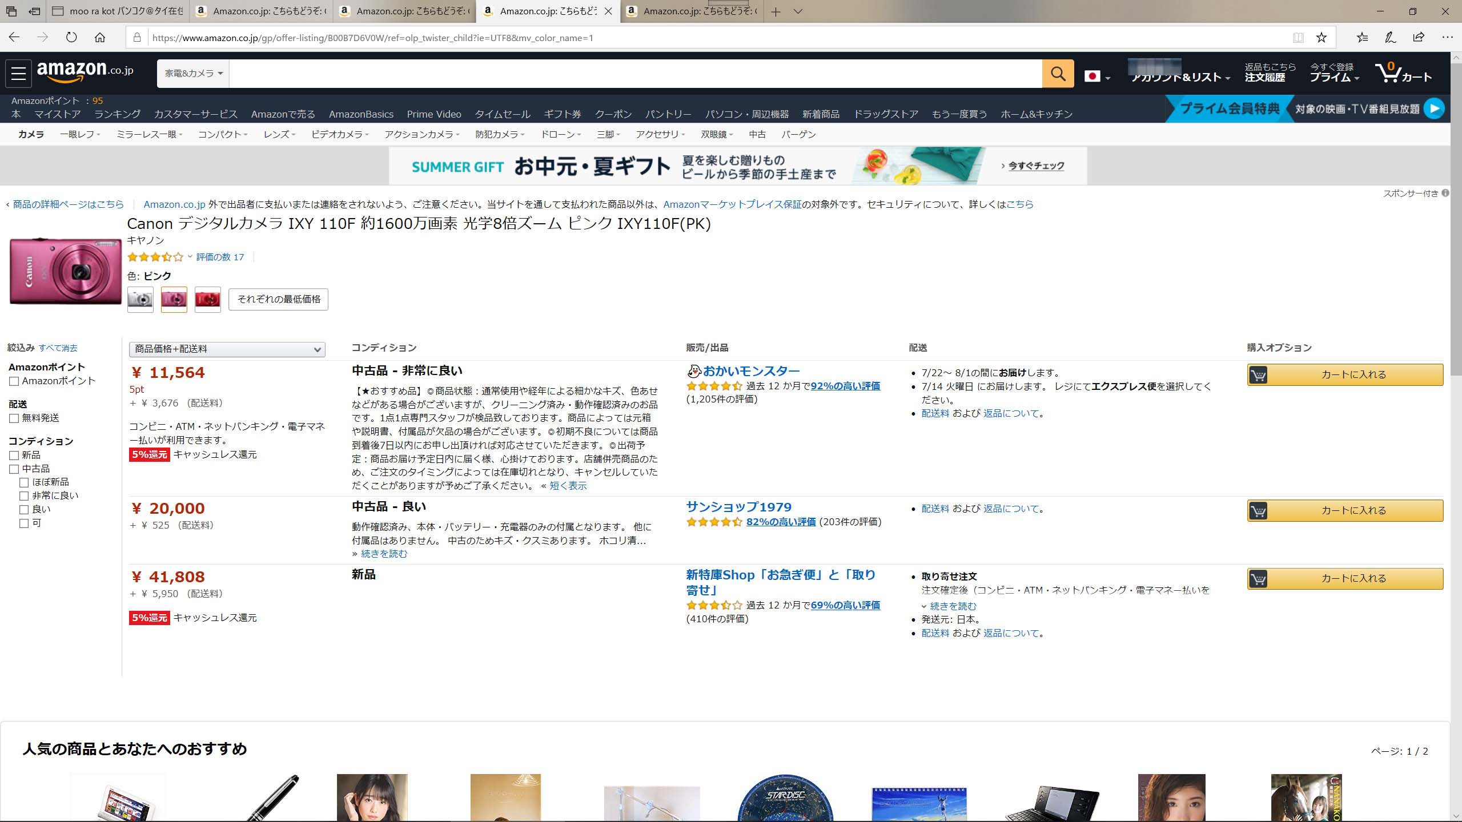This screenshot has height=822, width=1462.
Task: Click pink Canon IXY product thumbnail
Action: pyautogui.click(x=66, y=271)
